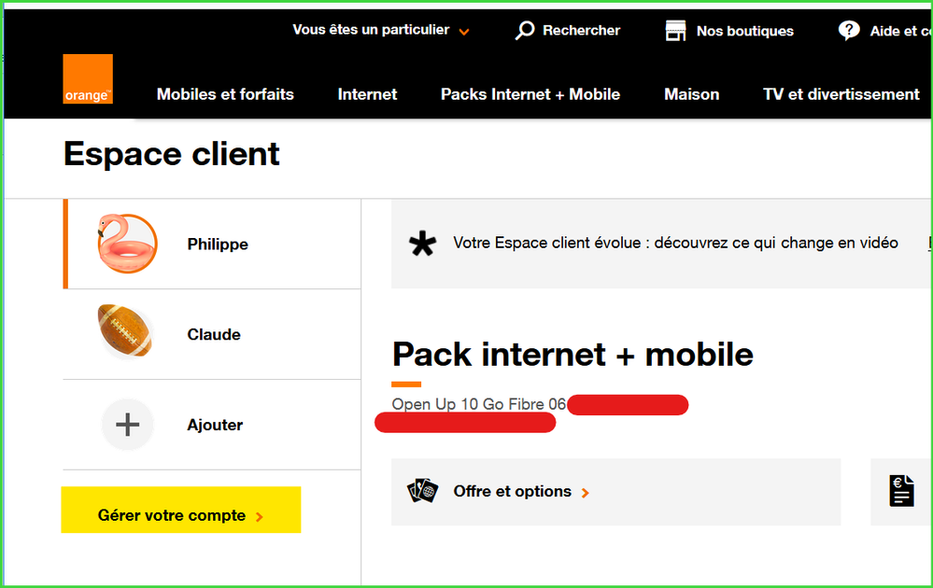933x588 pixels.
Task: Select Claude's rugby ball avatar
Action: (125, 332)
